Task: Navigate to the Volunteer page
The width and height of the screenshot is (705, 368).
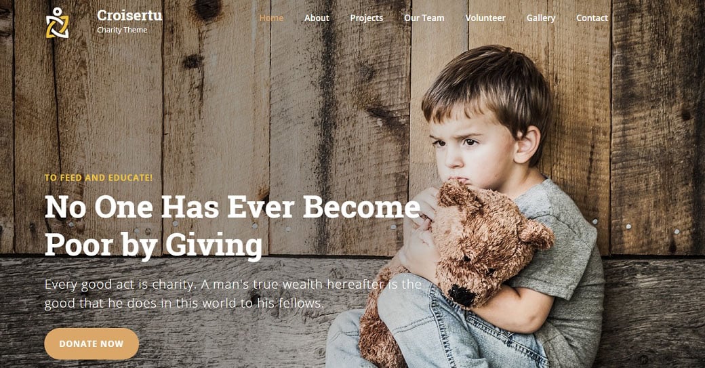Action: point(485,18)
